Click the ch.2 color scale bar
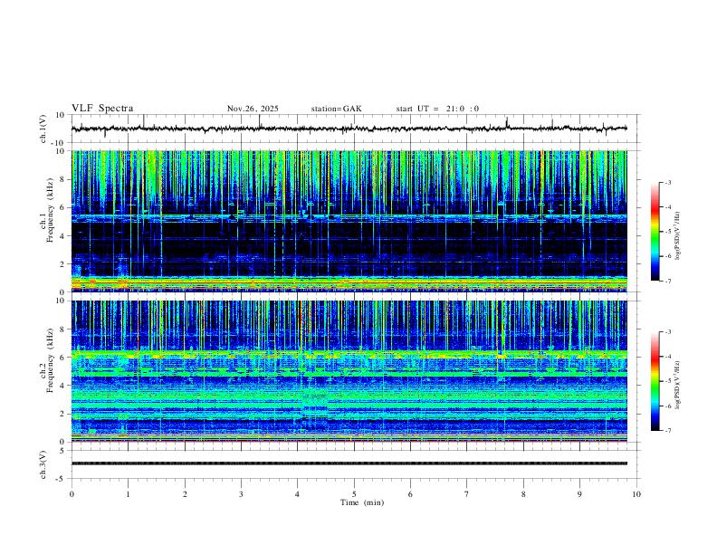The height and width of the screenshot is (554, 717). pyautogui.click(x=655, y=381)
